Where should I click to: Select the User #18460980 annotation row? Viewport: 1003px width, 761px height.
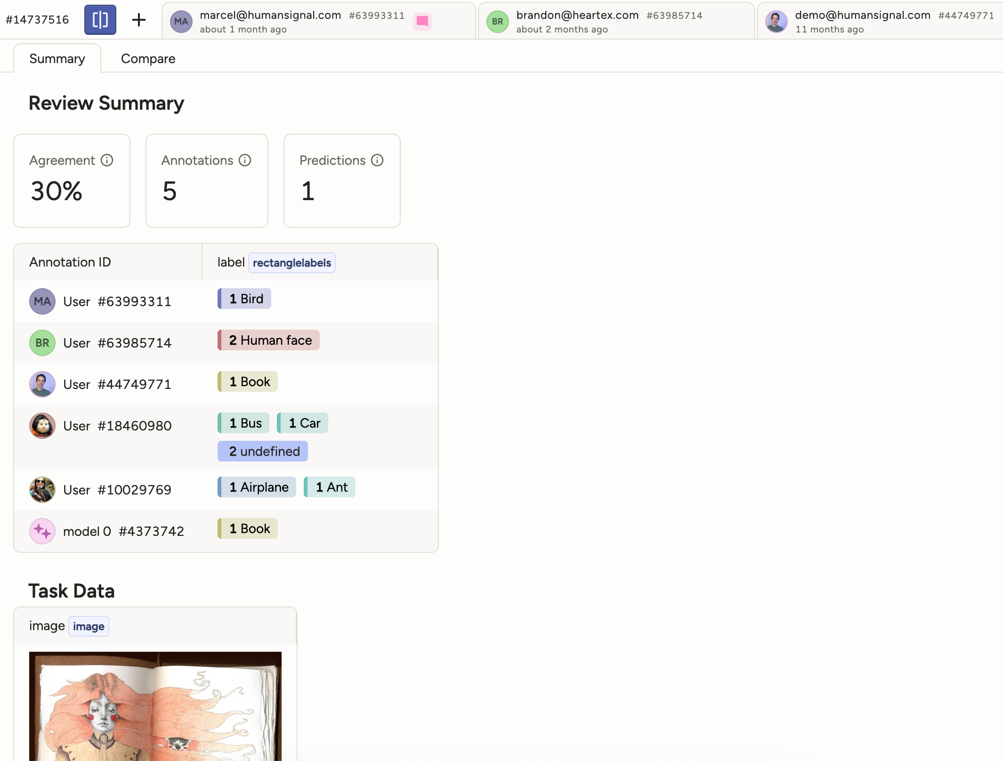click(117, 426)
